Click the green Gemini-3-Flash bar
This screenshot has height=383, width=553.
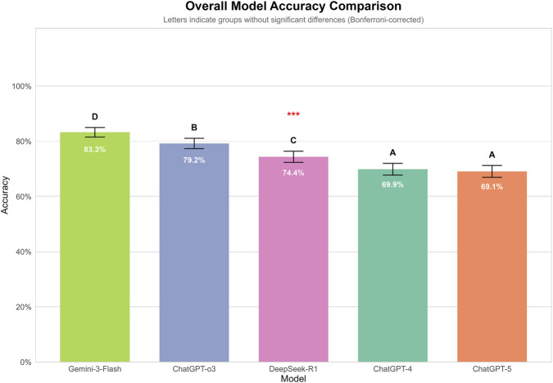[x=95, y=247]
